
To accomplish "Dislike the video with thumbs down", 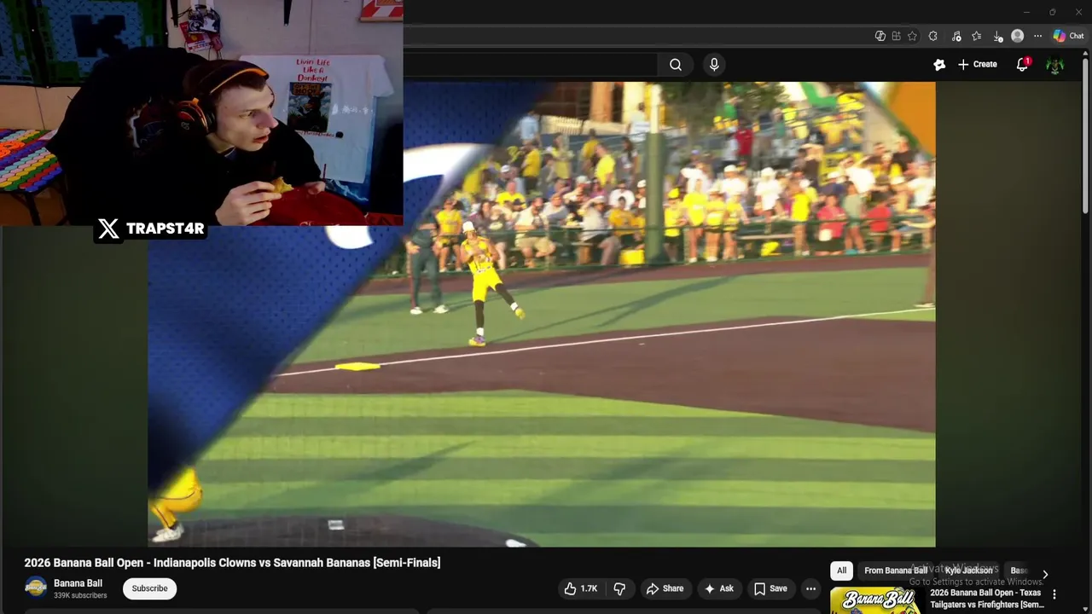I will pos(619,588).
